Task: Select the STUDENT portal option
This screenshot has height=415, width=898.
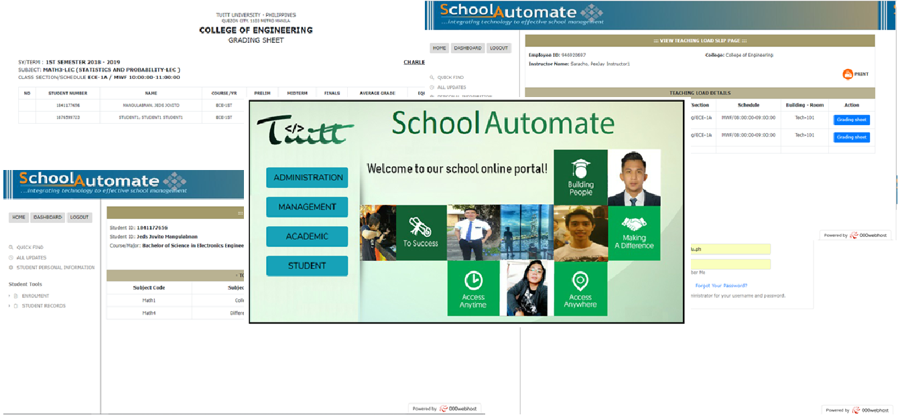Action: [x=307, y=266]
